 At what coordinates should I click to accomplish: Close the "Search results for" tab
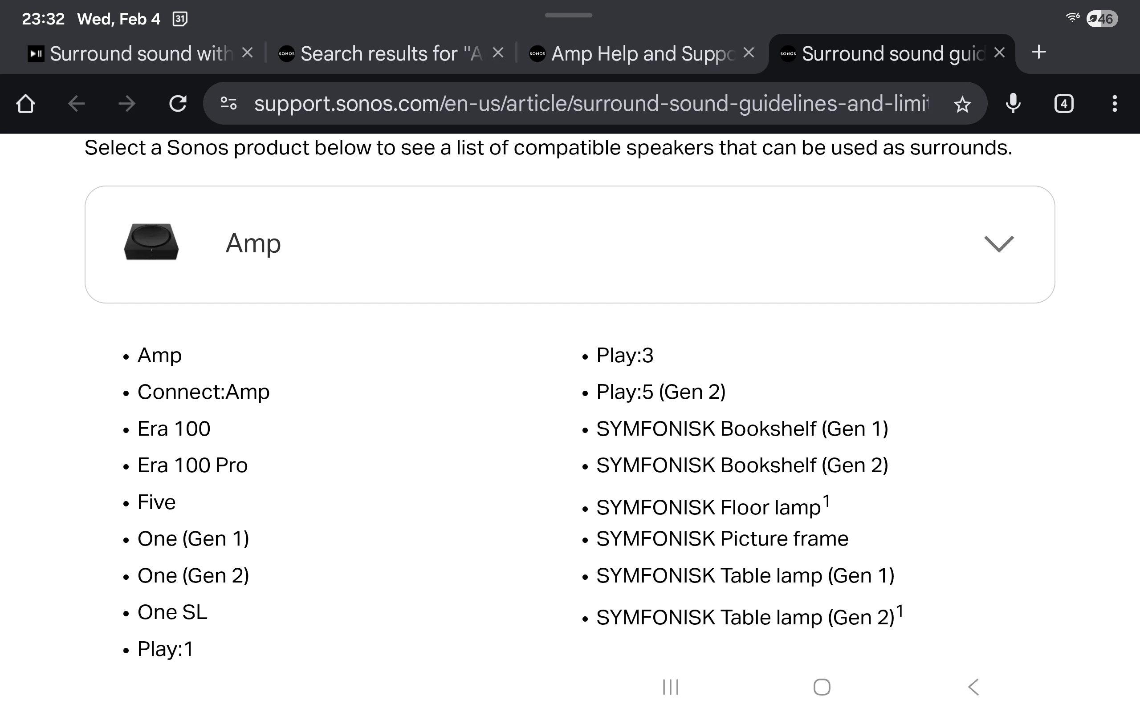pos(498,53)
